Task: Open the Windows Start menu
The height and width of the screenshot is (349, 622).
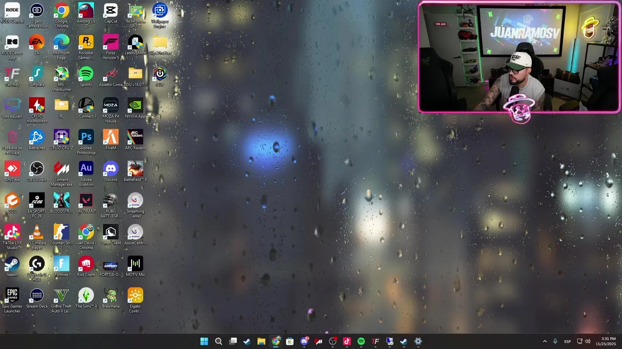Action: [x=204, y=341]
